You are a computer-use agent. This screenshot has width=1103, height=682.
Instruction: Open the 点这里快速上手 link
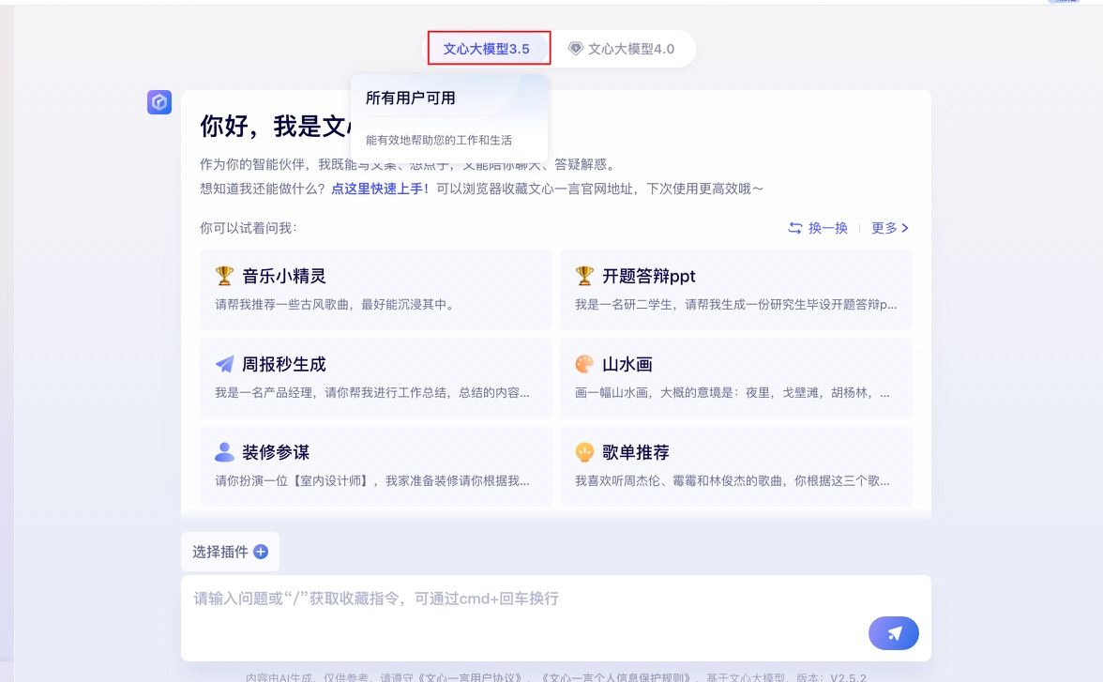click(x=380, y=189)
